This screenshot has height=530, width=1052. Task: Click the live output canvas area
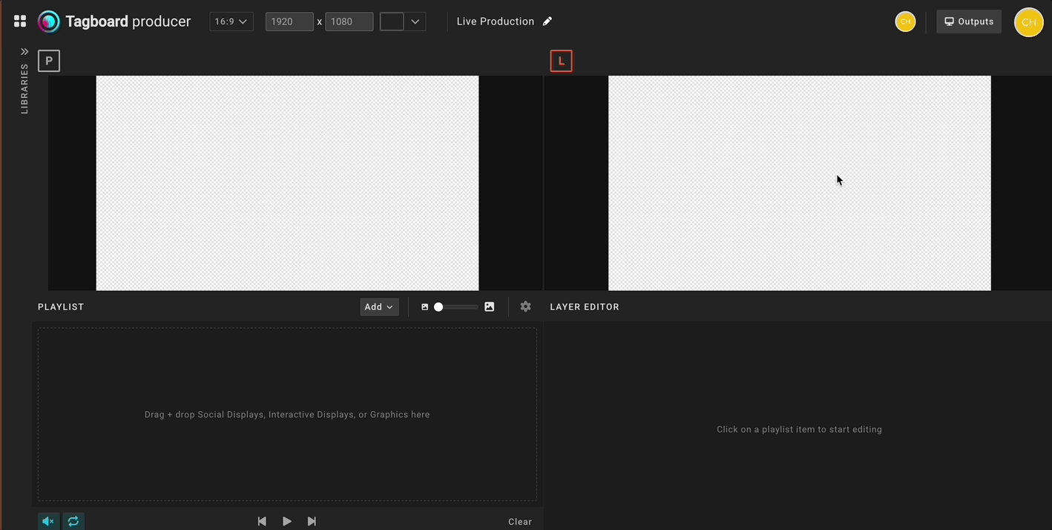coord(800,183)
